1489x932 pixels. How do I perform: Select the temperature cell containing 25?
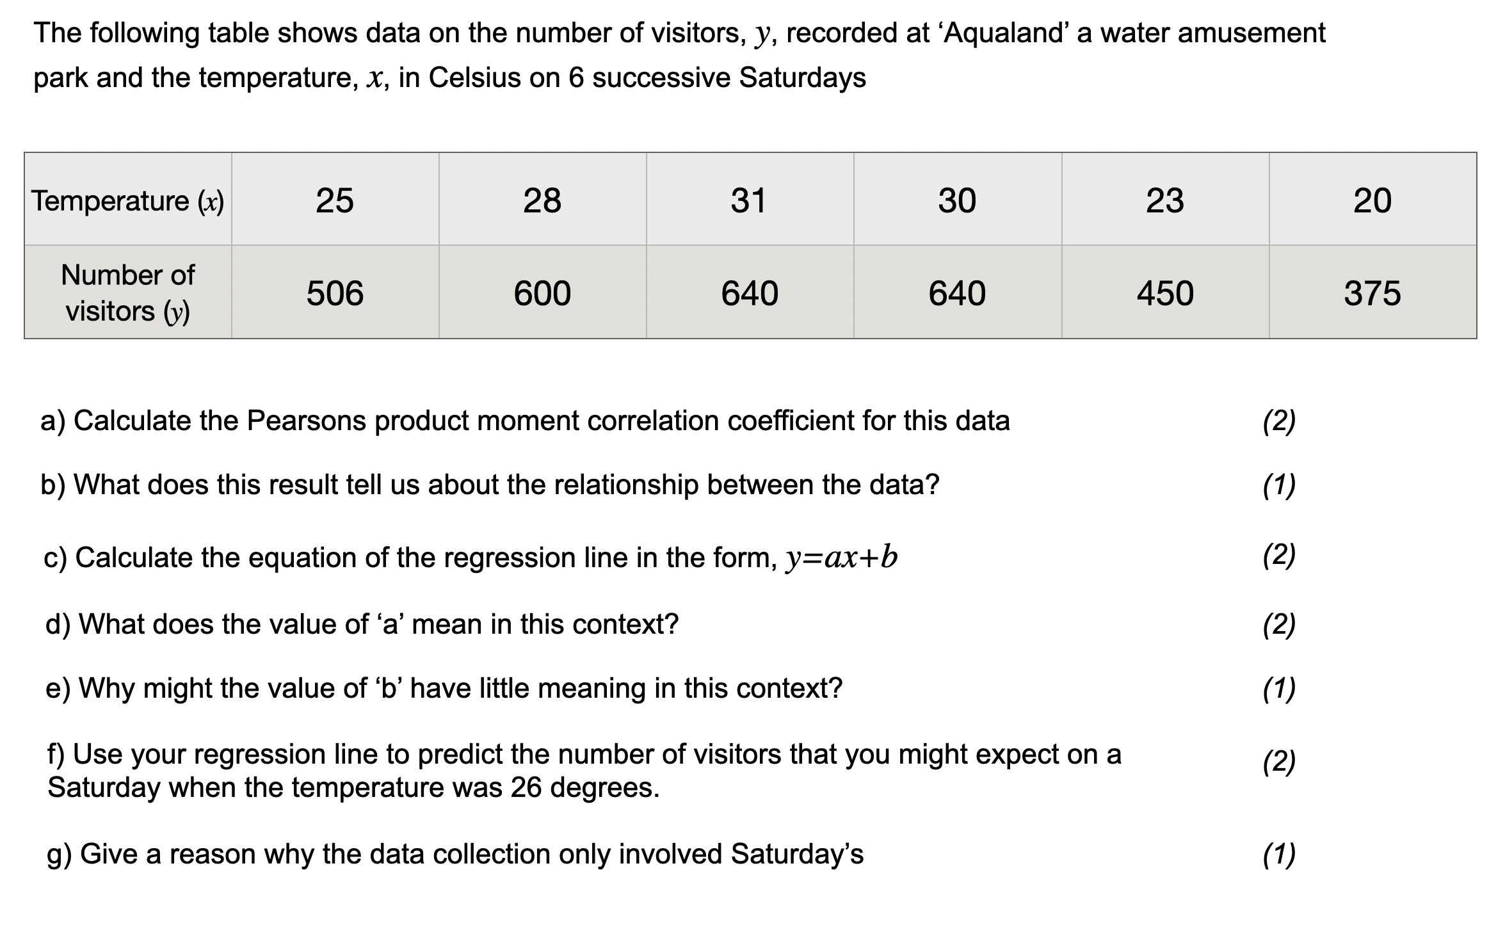coord(335,201)
